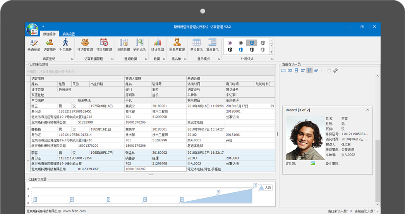Choose the dark gray circle appearance style
Screen dimensions: 405x214
click(241, 43)
